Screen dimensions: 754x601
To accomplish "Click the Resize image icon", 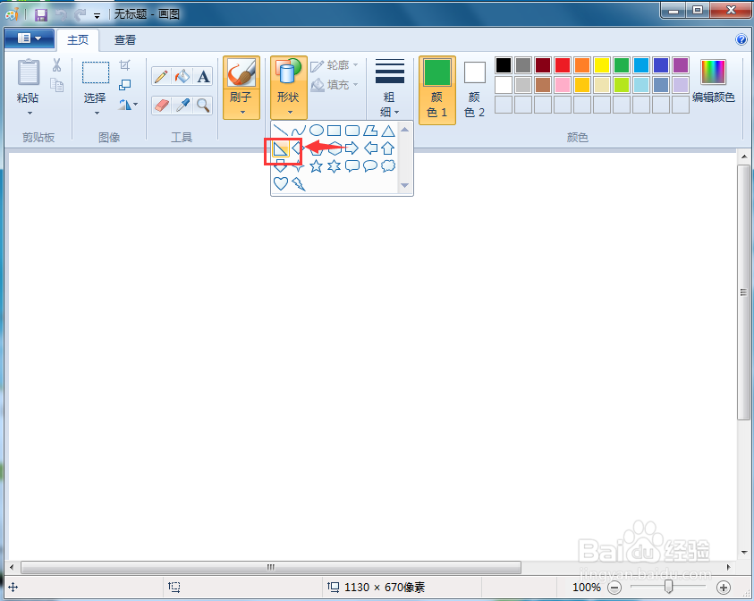I will pos(124,85).
